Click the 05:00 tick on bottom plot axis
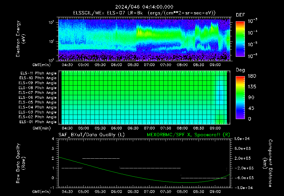 click(83, 192)
